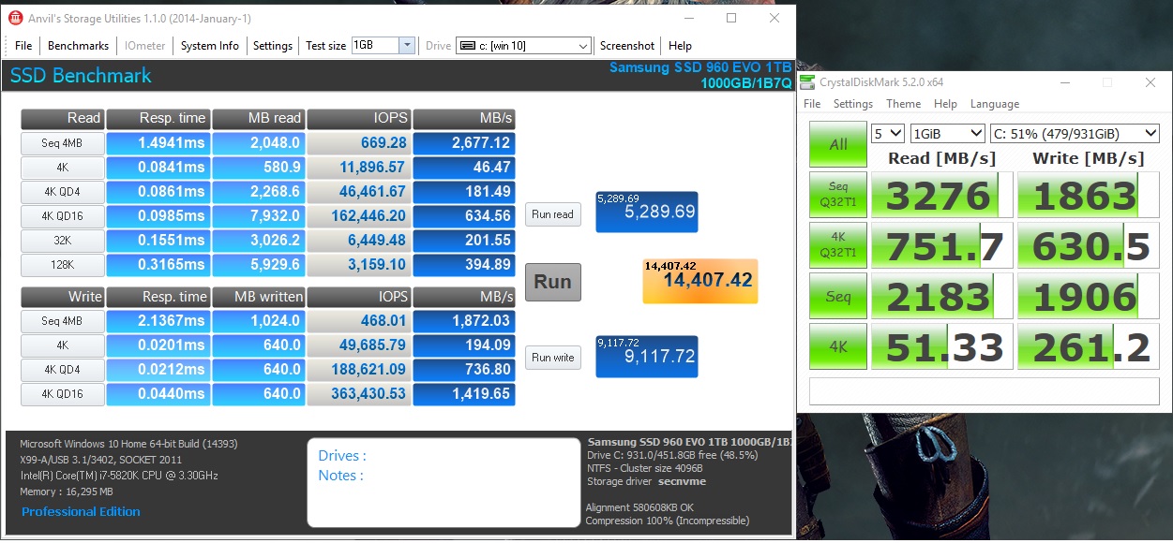The image size is (1173, 543).
Task: Click the All button in CrystalDiskMark
Action: 838,144
